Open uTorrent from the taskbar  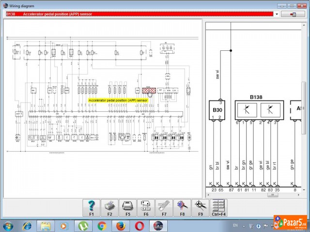83,226
